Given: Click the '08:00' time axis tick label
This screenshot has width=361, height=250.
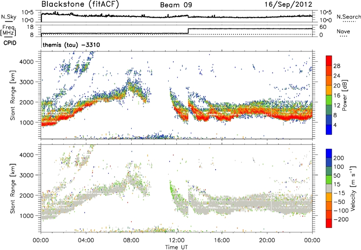Looking at the screenshot, I should (x=131, y=241).
